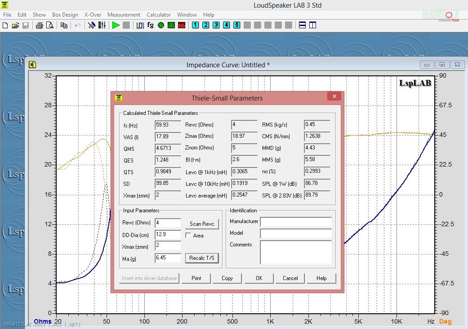Copy via the toolbar copy icon

(63, 25)
